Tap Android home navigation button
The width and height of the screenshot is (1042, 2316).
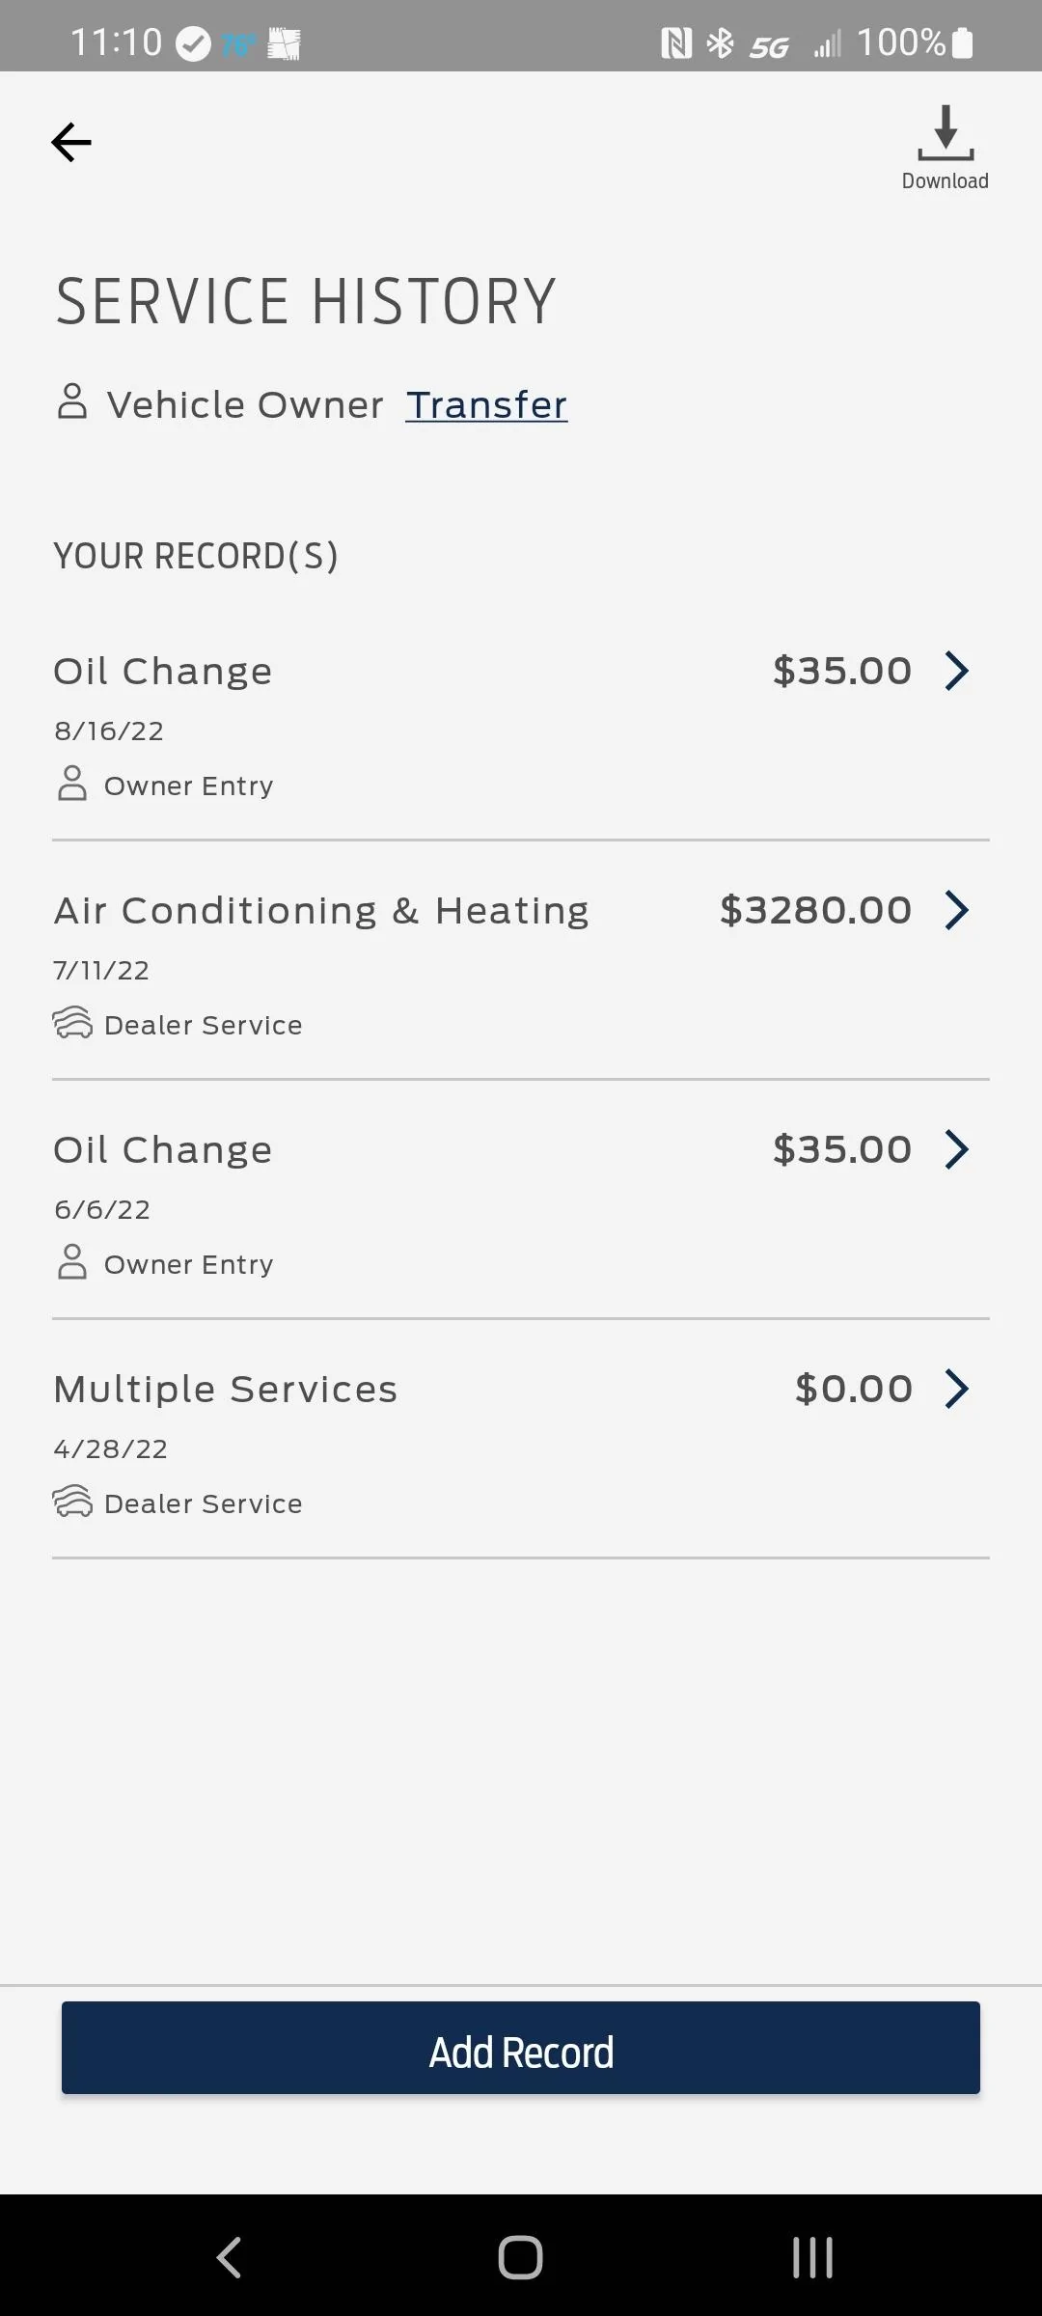pos(521,2256)
